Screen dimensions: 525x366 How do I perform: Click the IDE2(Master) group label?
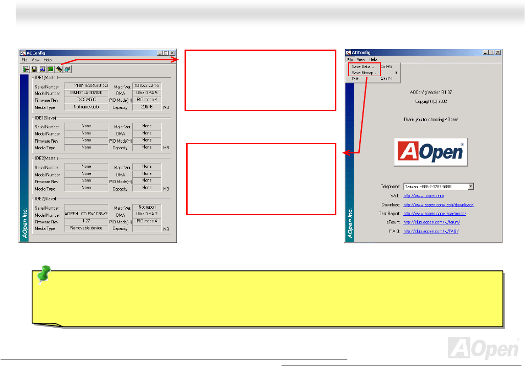pyautogui.click(x=46, y=158)
